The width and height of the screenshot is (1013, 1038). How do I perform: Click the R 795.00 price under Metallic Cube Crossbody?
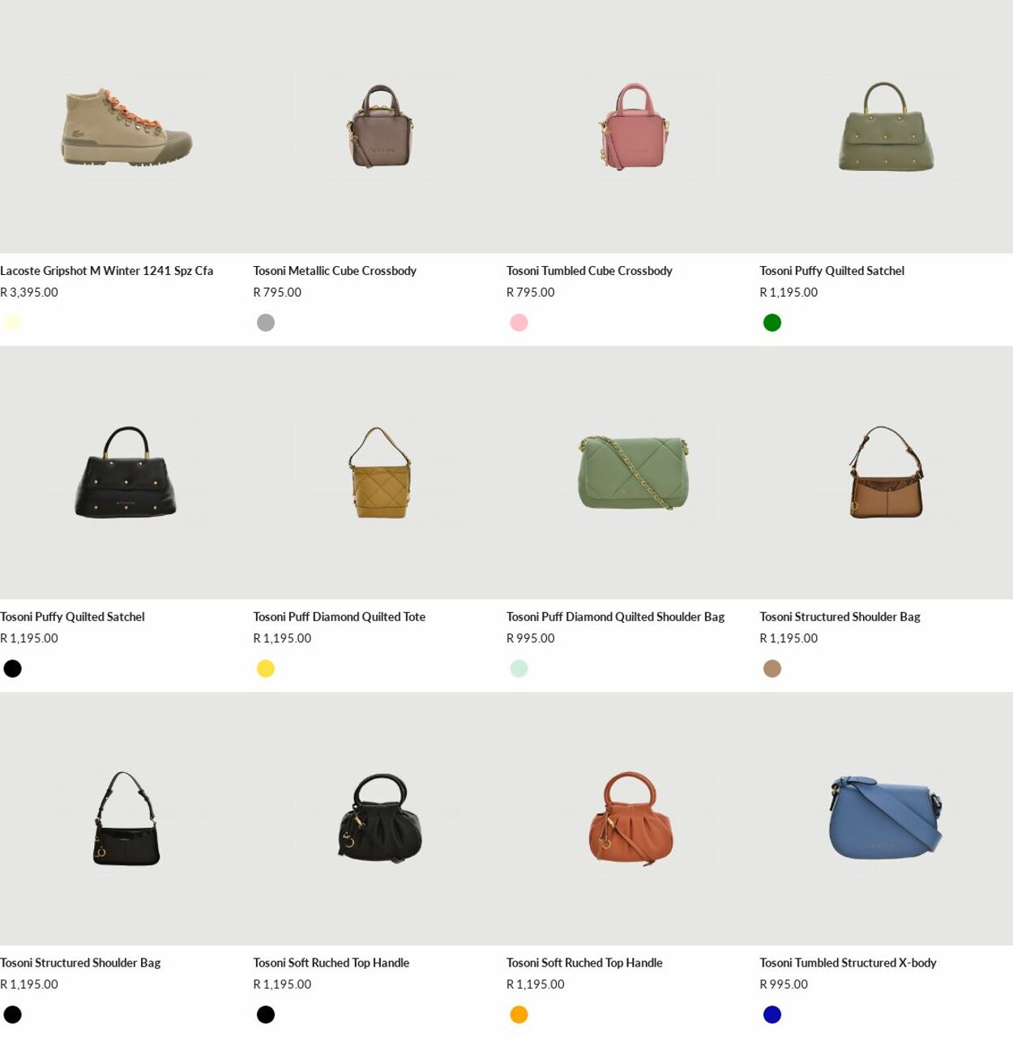coord(277,293)
